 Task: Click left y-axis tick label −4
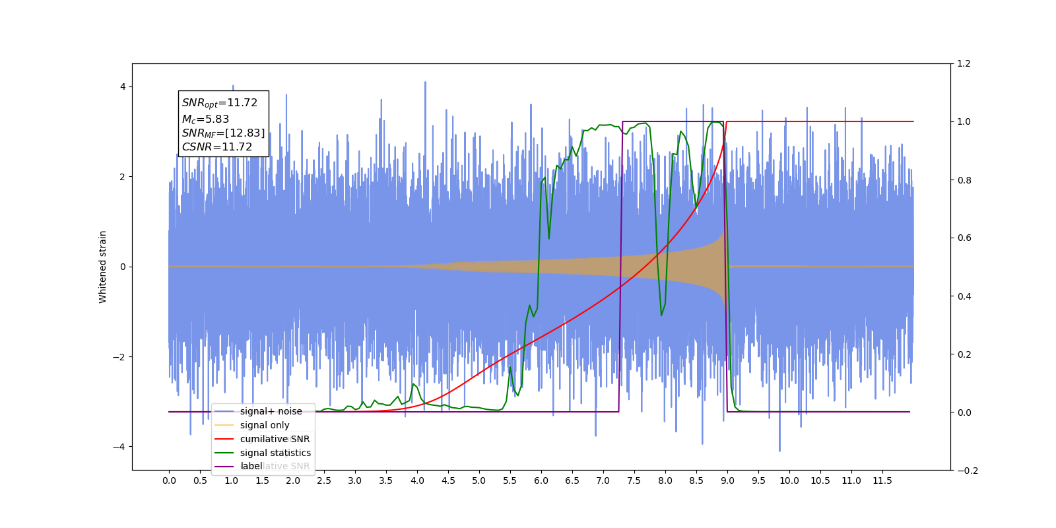tap(119, 447)
